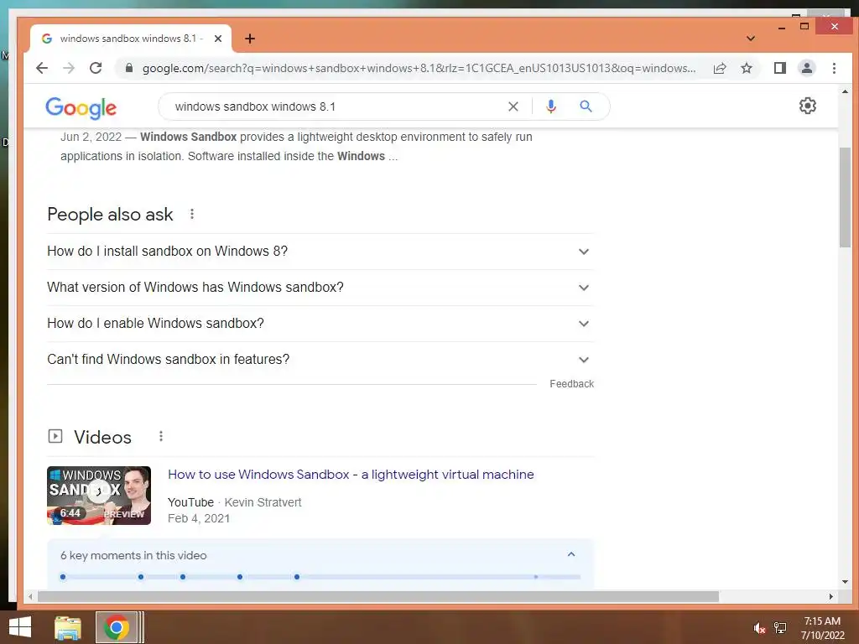Click the 'Jun 2, 2022' snippet date
Screen dimensions: 859x644
pyautogui.click(x=91, y=137)
